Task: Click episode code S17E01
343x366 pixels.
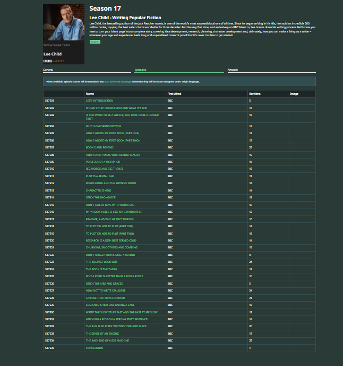Action: tap(49, 101)
